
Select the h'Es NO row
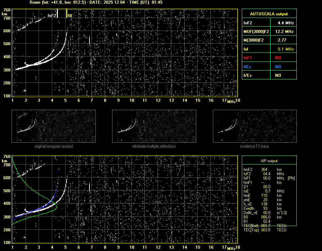click(x=269, y=75)
